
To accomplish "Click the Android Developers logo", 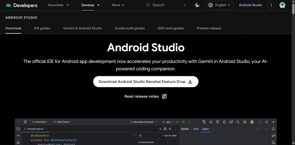I will [x=21, y=5].
